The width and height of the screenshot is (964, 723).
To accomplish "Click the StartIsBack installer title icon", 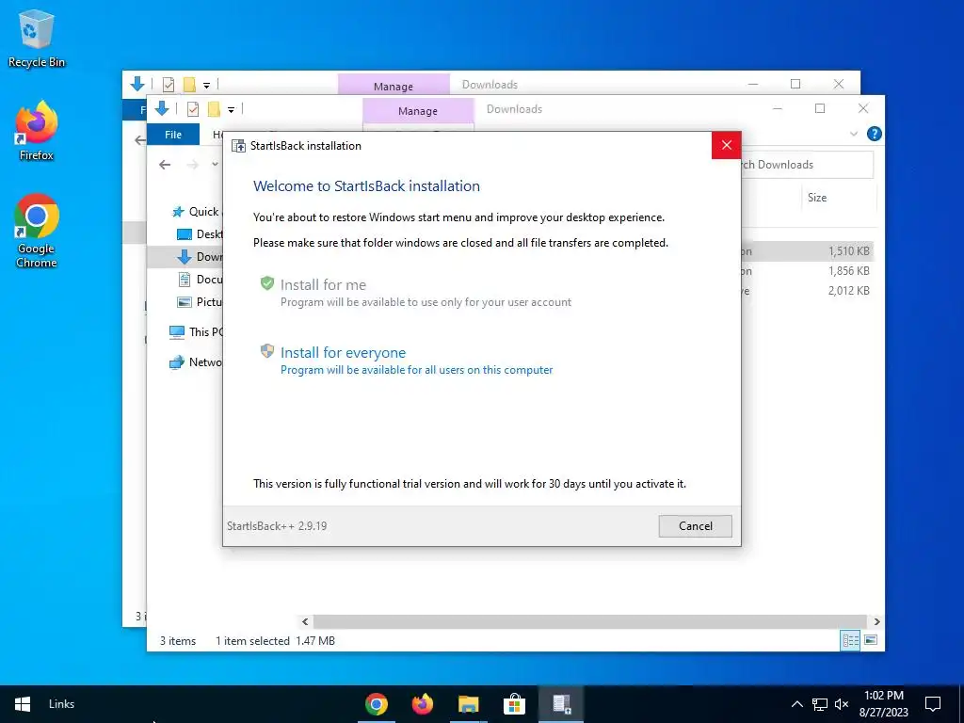I will [x=238, y=146].
